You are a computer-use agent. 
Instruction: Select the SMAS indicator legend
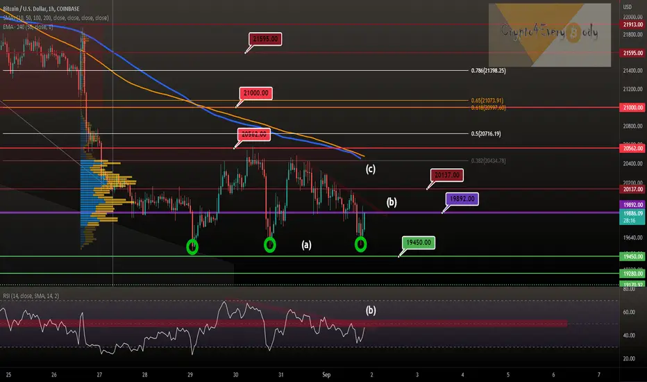[x=56, y=18]
